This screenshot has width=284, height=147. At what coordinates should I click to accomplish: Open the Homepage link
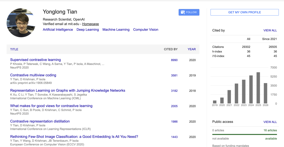click(90, 24)
